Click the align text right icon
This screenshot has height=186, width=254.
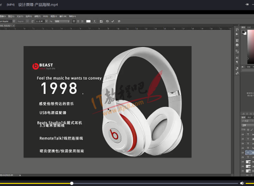click(82, 21)
